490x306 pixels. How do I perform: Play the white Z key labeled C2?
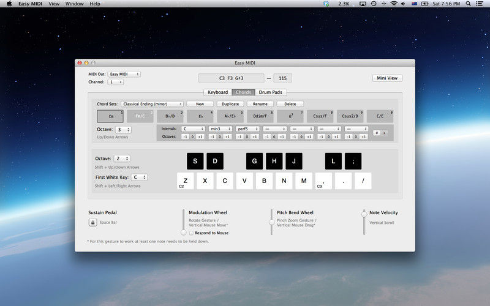tap(186, 181)
